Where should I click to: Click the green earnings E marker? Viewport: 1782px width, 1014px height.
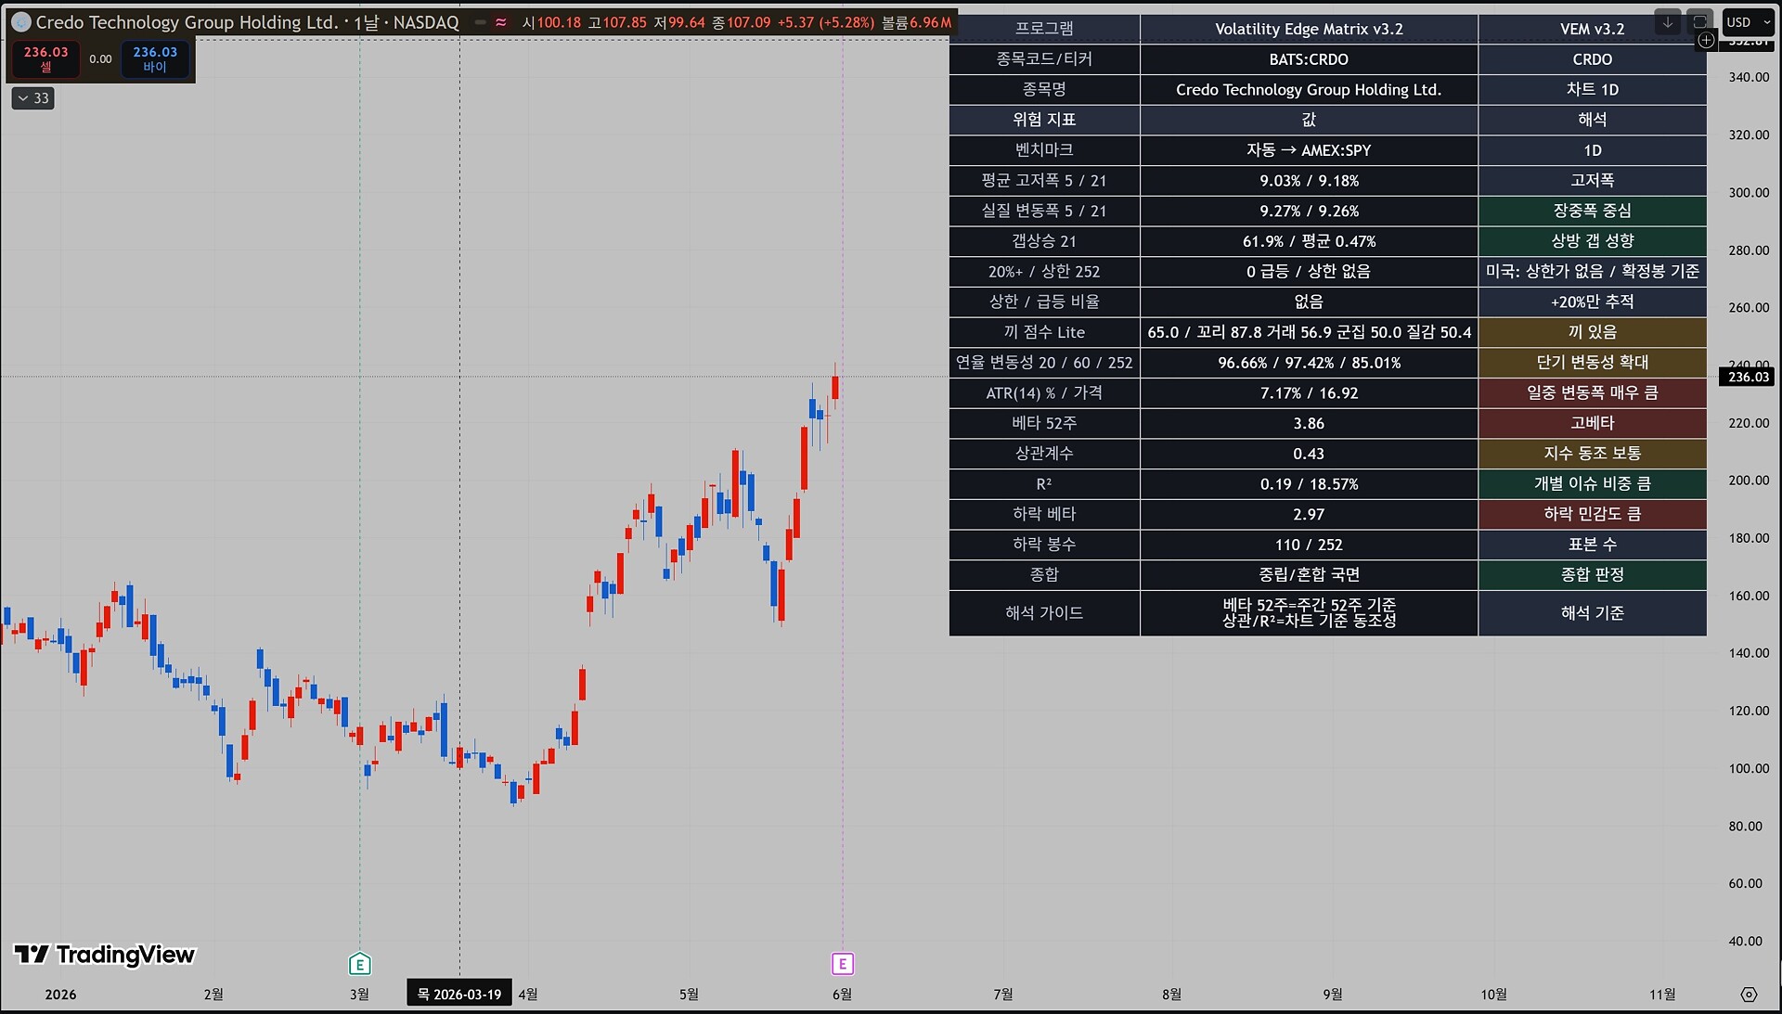pos(360,964)
